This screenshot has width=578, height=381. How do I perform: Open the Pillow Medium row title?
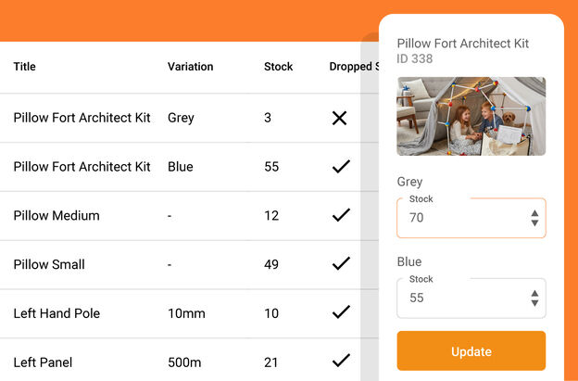tap(57, 215)
